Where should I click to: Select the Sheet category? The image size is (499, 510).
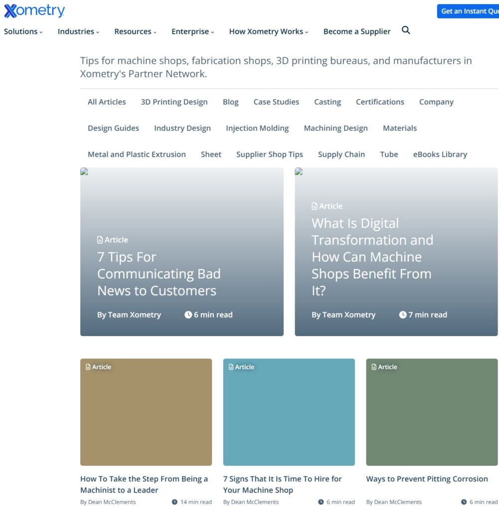point(211,154)
